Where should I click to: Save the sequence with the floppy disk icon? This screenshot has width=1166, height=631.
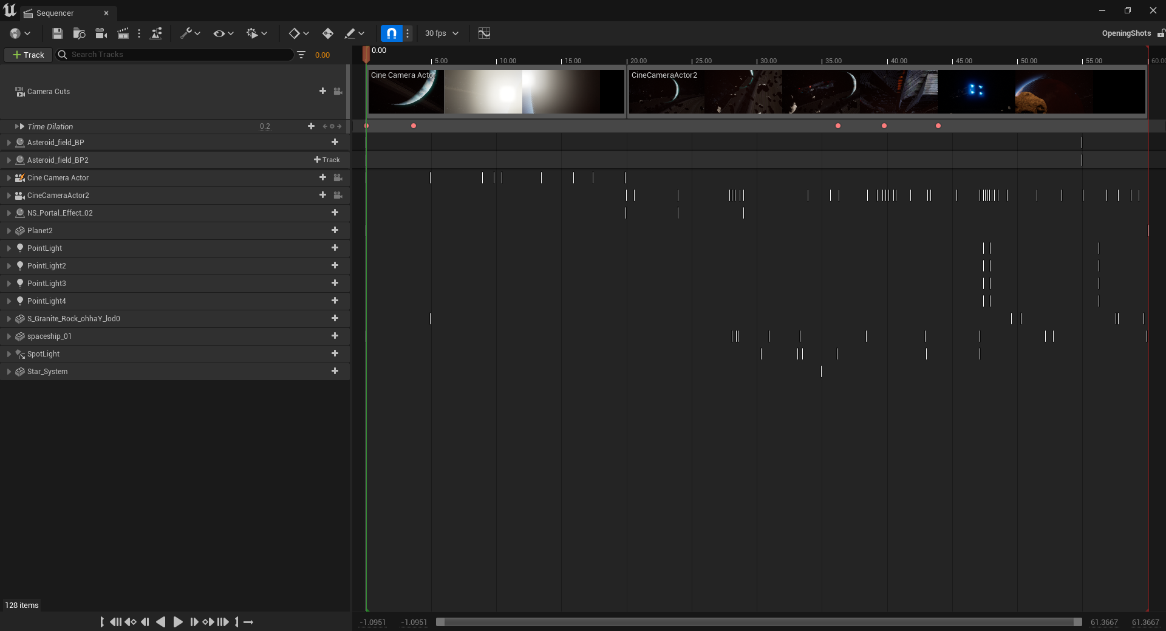[x=57, y=33]
